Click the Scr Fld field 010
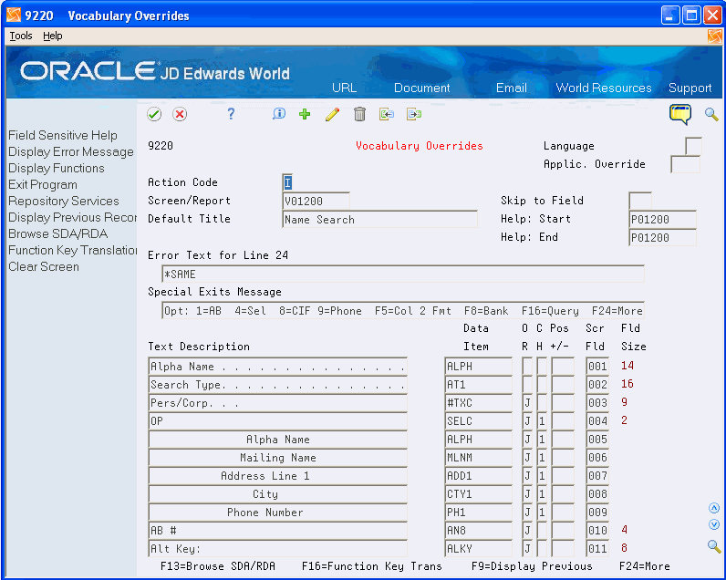 pyautogui.click(x=597, y=531)
